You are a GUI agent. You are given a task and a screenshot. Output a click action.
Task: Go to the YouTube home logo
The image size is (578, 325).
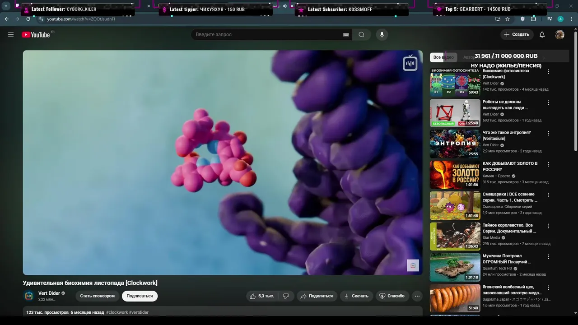36,35
